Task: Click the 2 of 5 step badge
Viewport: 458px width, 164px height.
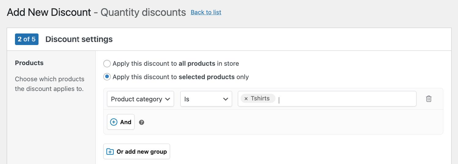Action: [27, 39]
